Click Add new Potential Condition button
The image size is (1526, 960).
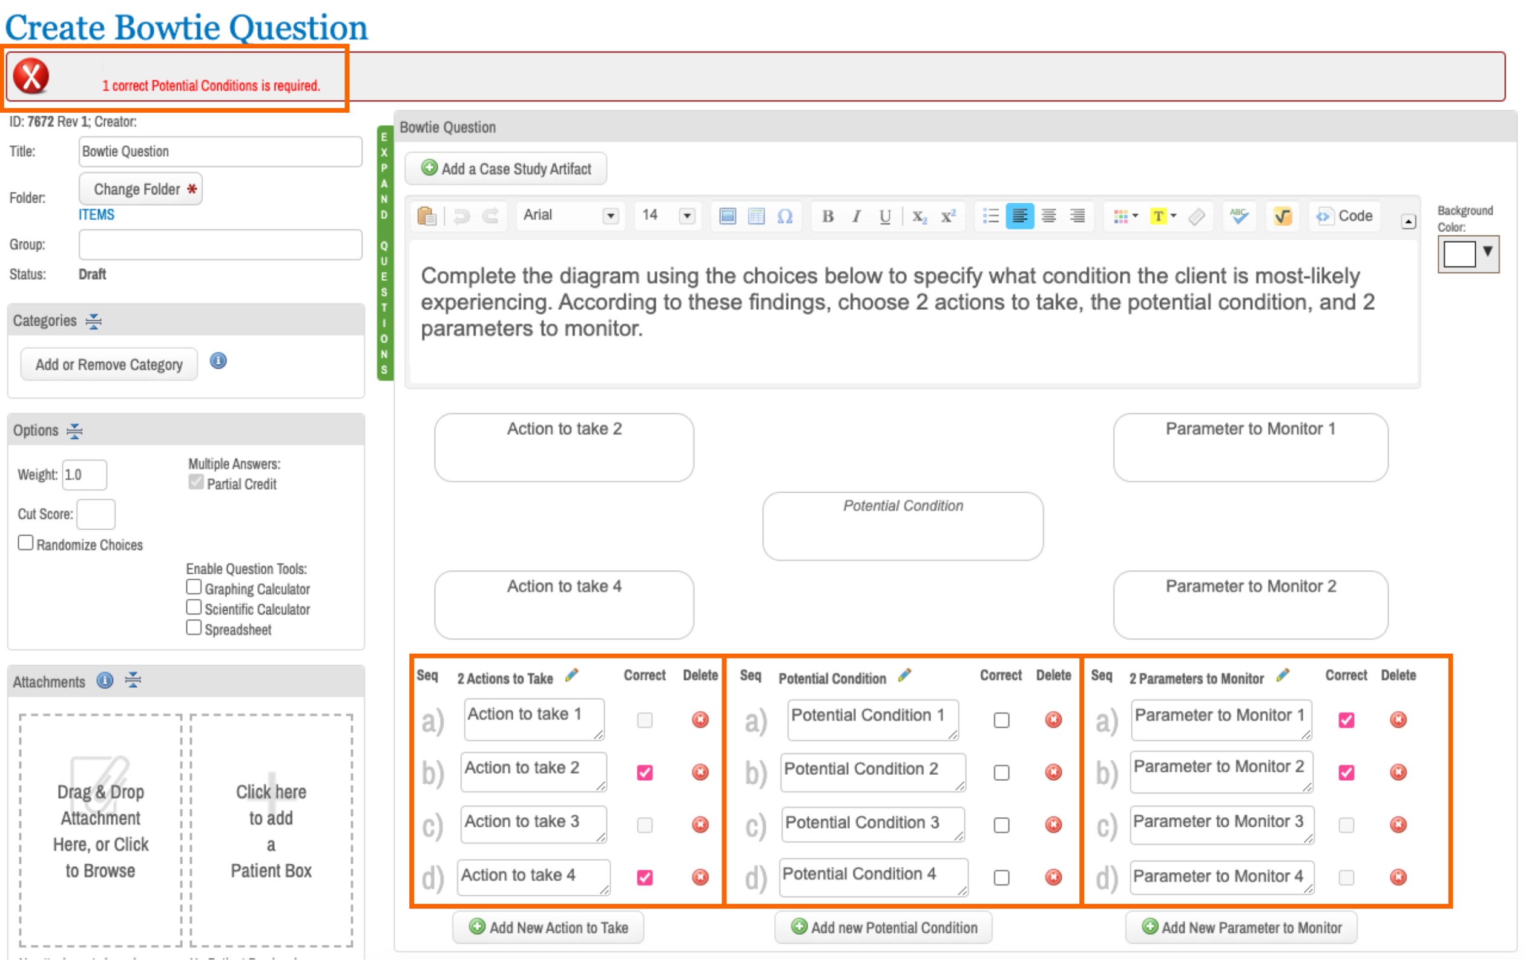coord(883,927)
